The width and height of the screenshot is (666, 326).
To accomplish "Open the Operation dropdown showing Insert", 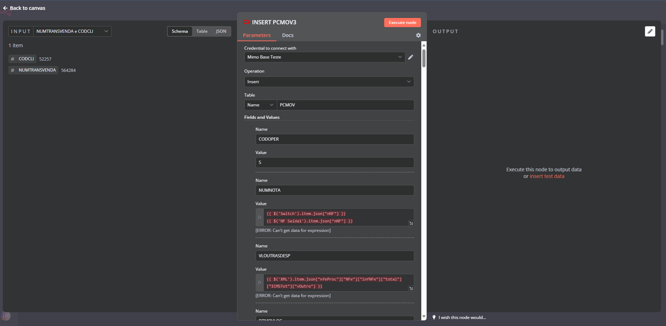I will 329,82.
